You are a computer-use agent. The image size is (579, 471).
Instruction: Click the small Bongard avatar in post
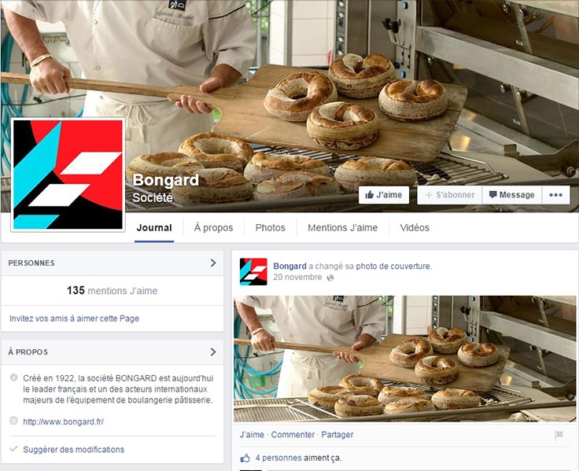click(253, 272)
